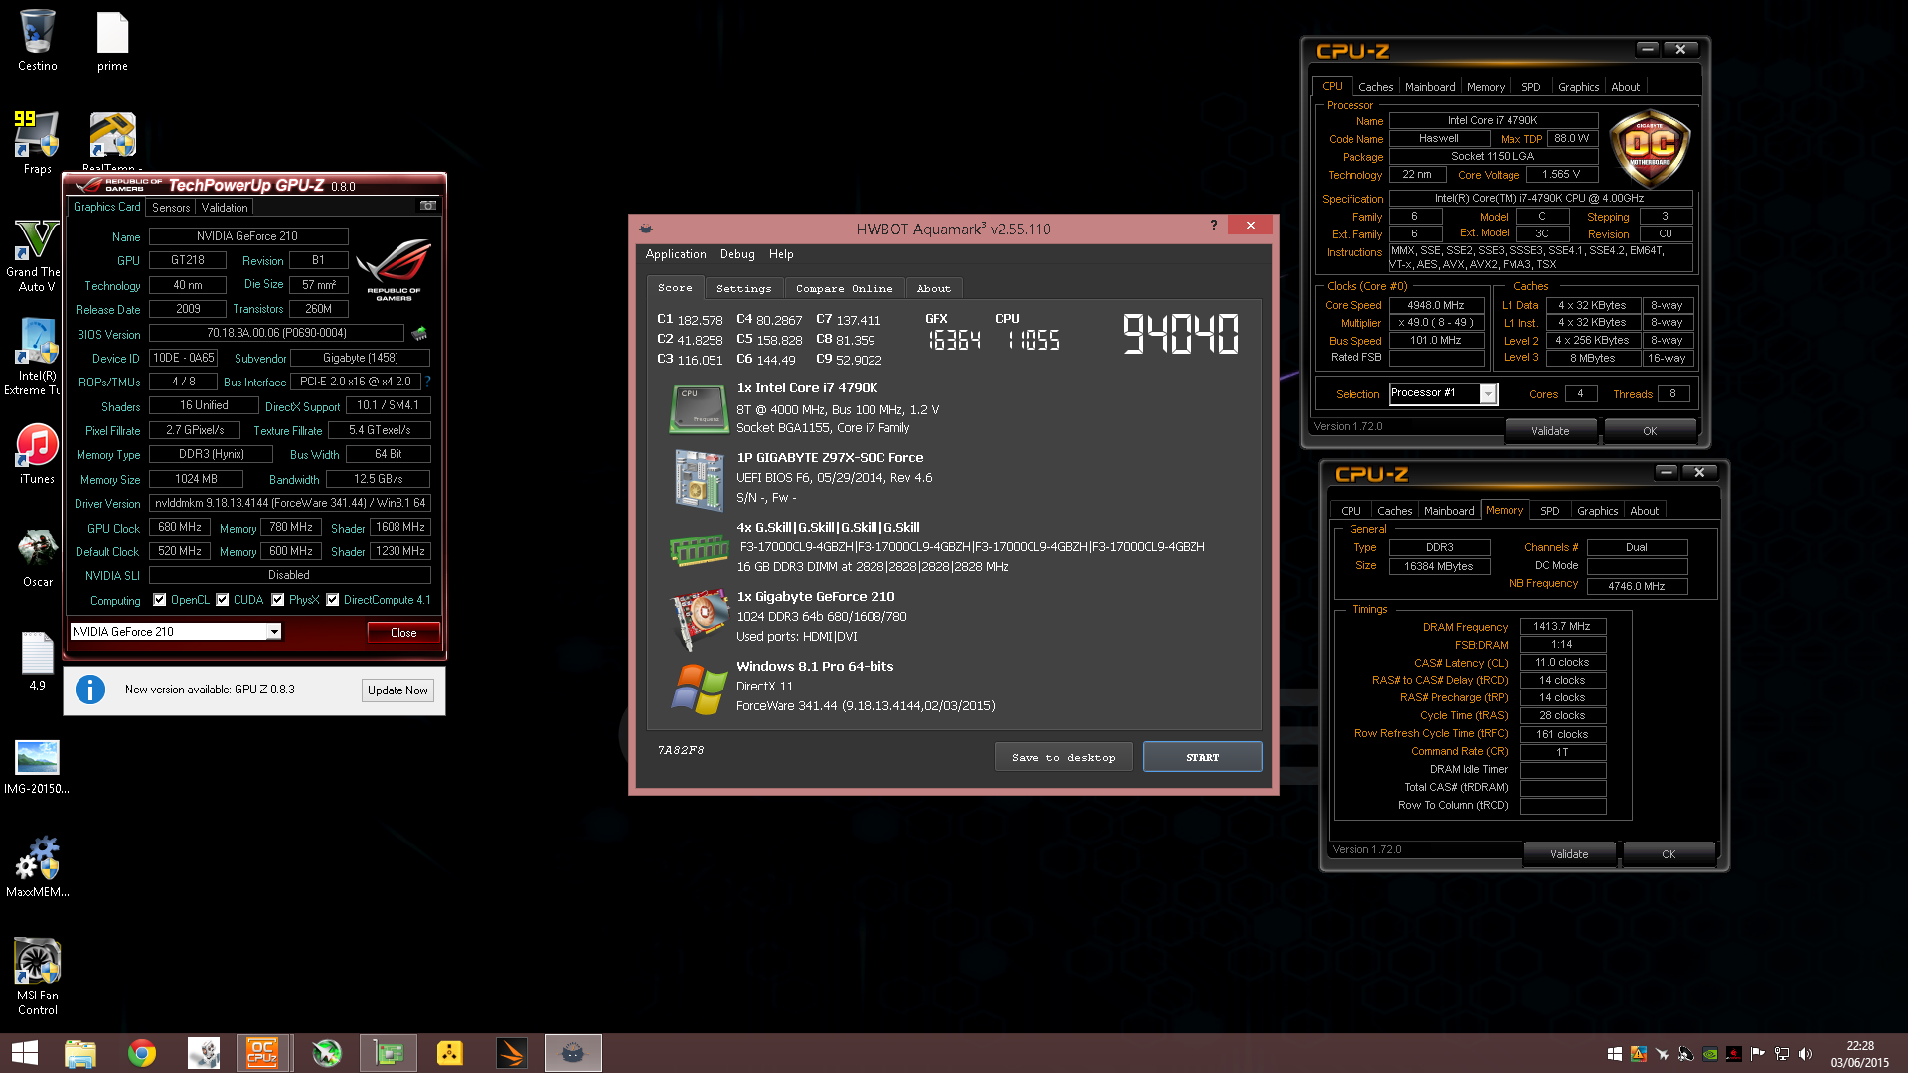Image resolution: width=1908 pixels, height=1073 pixels.
Task: Click the Aquamark taskbar icon
Action: coord(573,1053)
